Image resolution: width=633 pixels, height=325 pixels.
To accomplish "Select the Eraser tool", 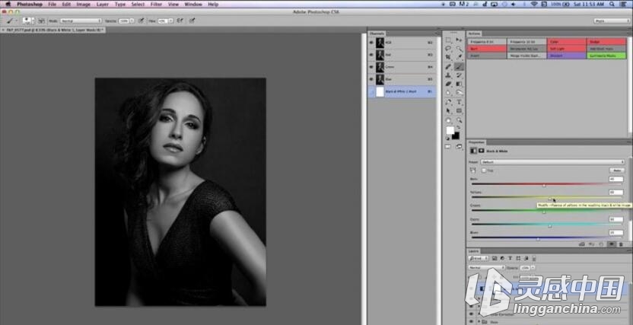I will [449, 84].
